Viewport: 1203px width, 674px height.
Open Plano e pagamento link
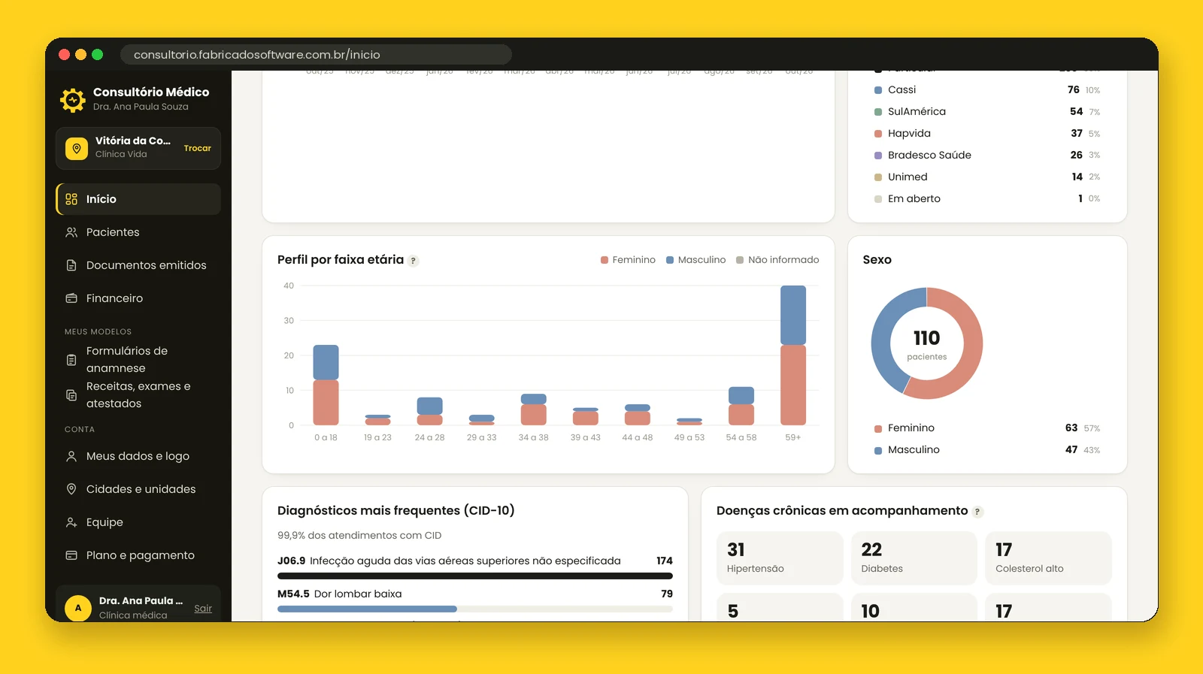click(x=138, y=555)
